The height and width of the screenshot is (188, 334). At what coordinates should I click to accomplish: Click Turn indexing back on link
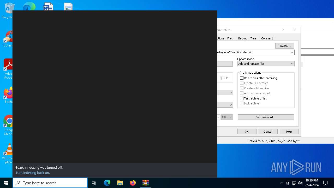click(33, 173)
